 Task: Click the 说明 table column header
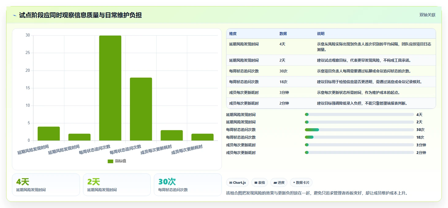click(x=321, y=34)
